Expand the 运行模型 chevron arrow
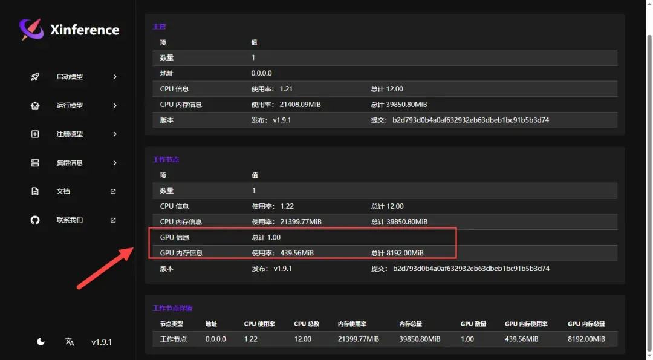The width and height of the screenshot is (653, 360). pyautogui.click(x=115, y=105)
